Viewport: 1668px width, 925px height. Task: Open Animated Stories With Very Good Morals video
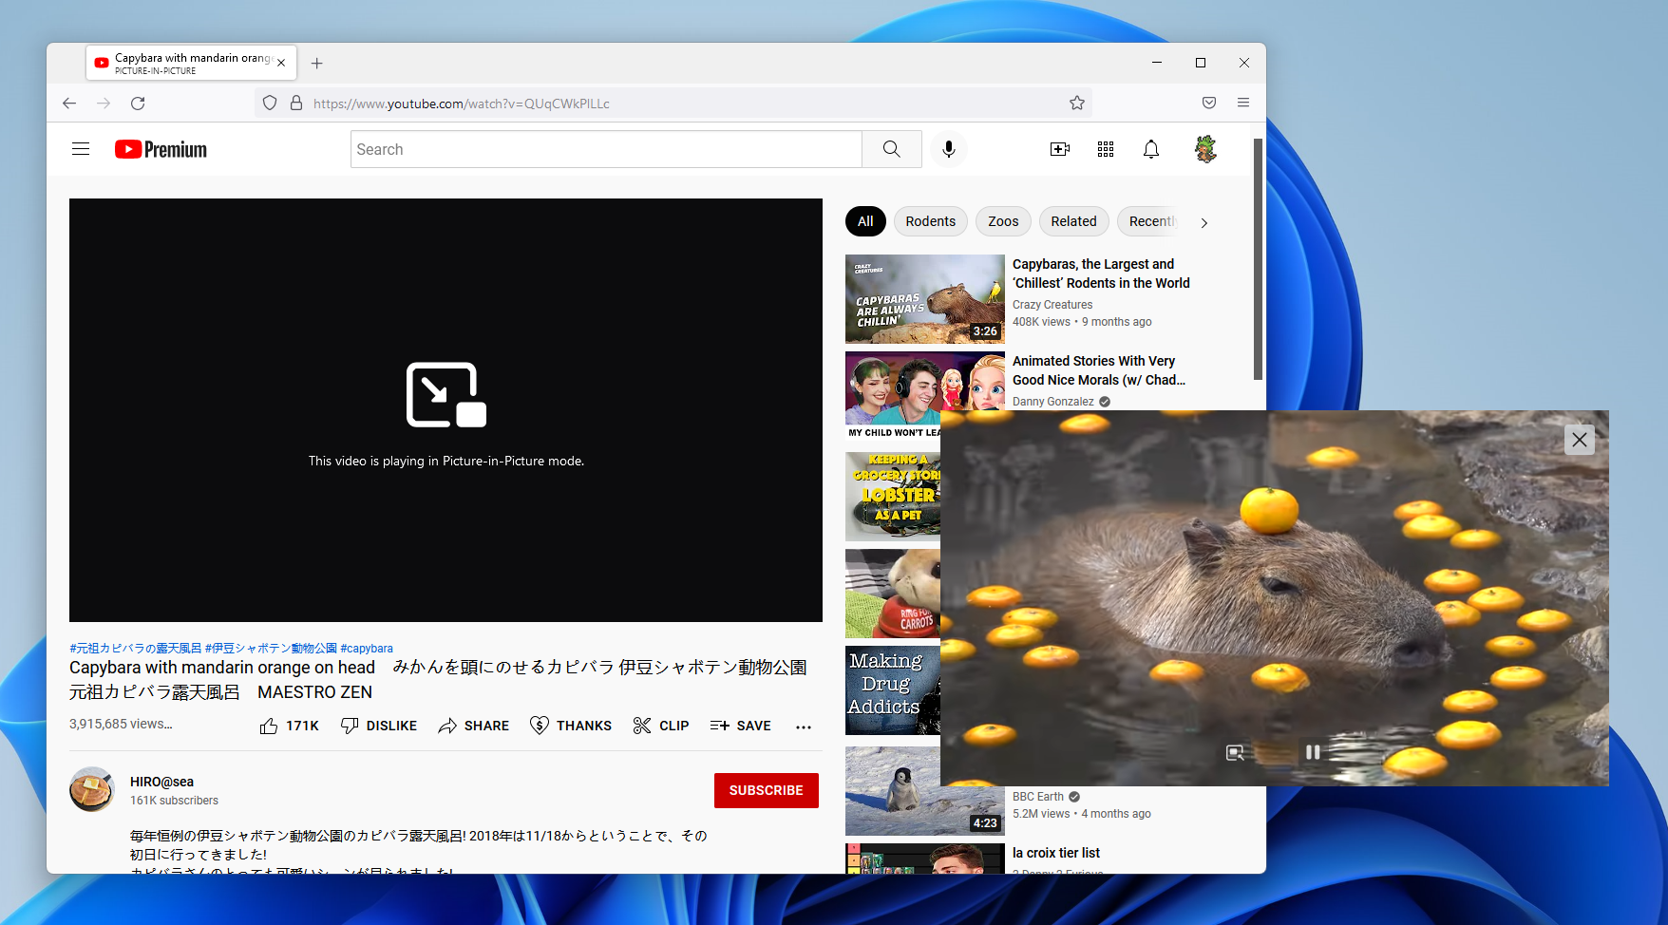click(1099, 370)
